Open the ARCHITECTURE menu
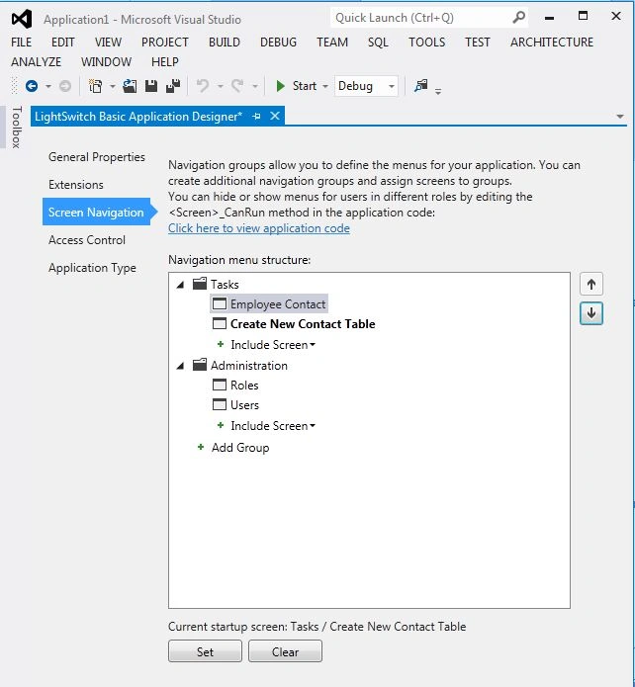The image size is (635, 687). (552, 43)
